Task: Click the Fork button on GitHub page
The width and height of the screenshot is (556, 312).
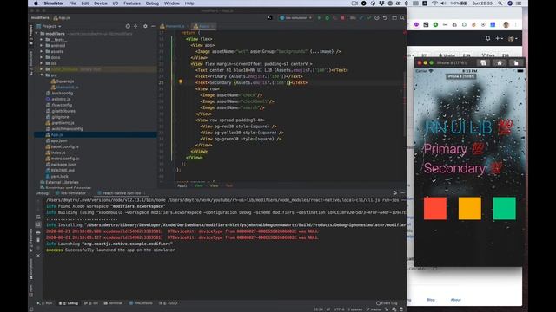Action: point(488,55)
